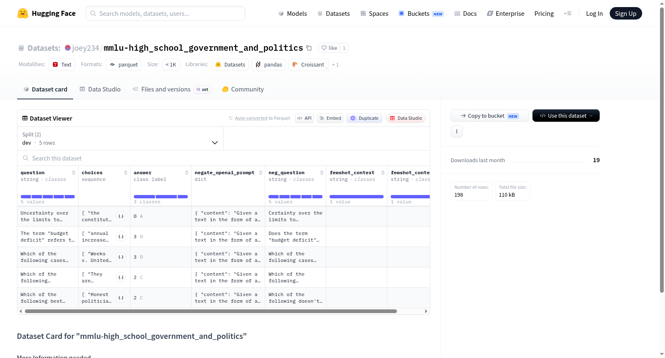Sort by the answer column
Image resolution: width=665 pixels, height=358 pixels.
[187, 173]
